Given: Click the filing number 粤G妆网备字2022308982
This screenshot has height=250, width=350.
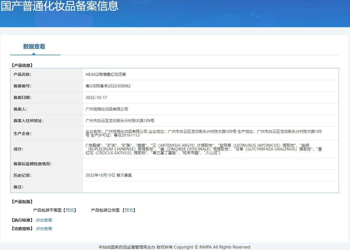Looking at the screenshot, I should pos(108,86).
